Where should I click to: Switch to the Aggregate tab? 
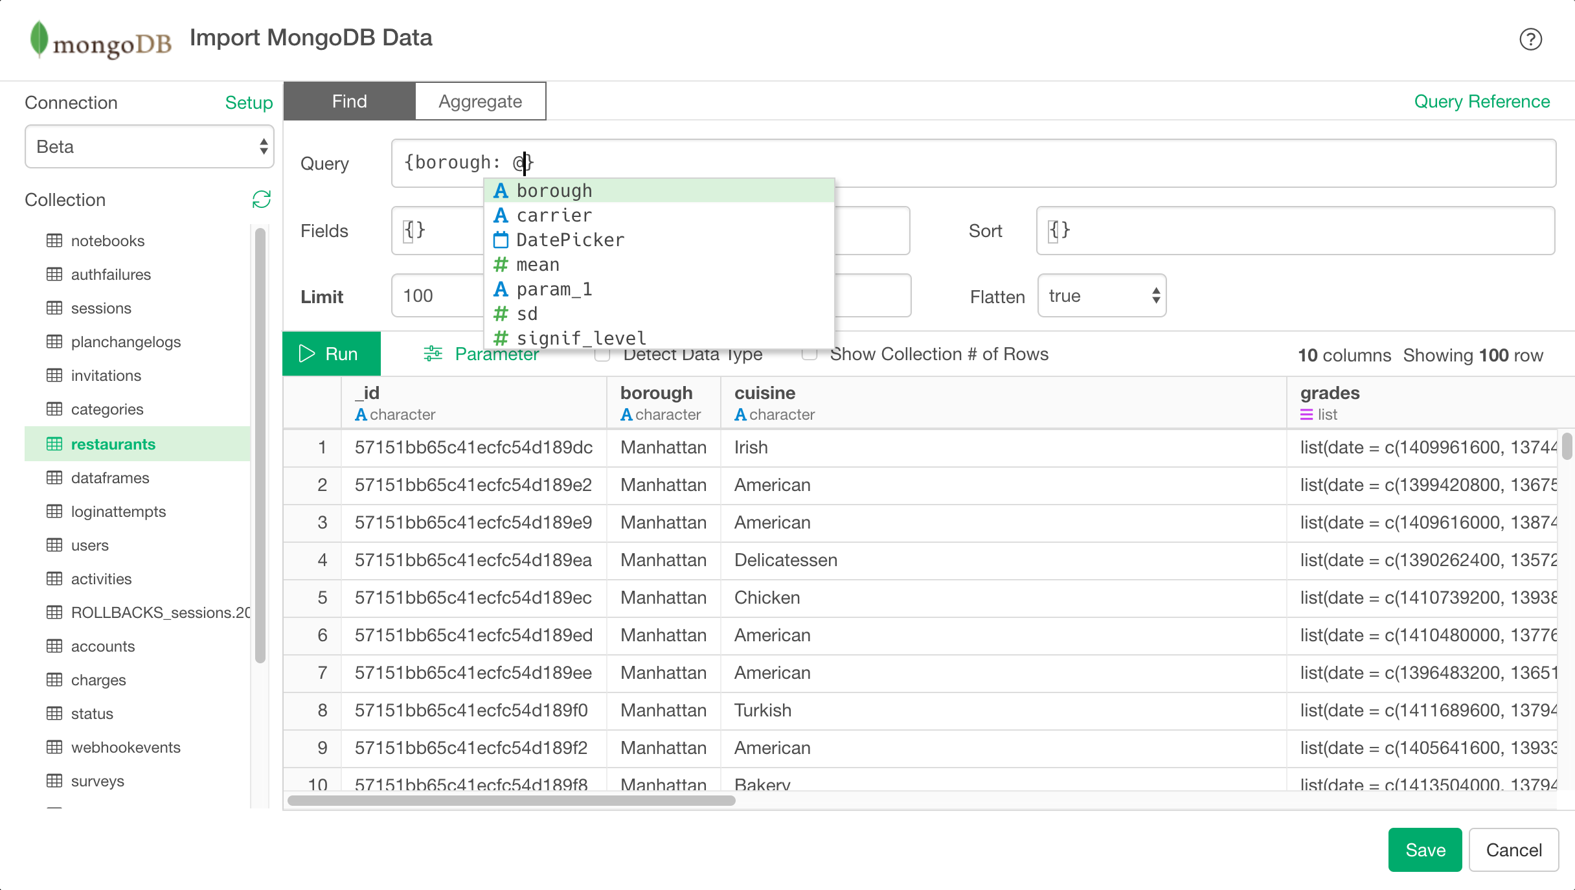click(x=480, y=101)
